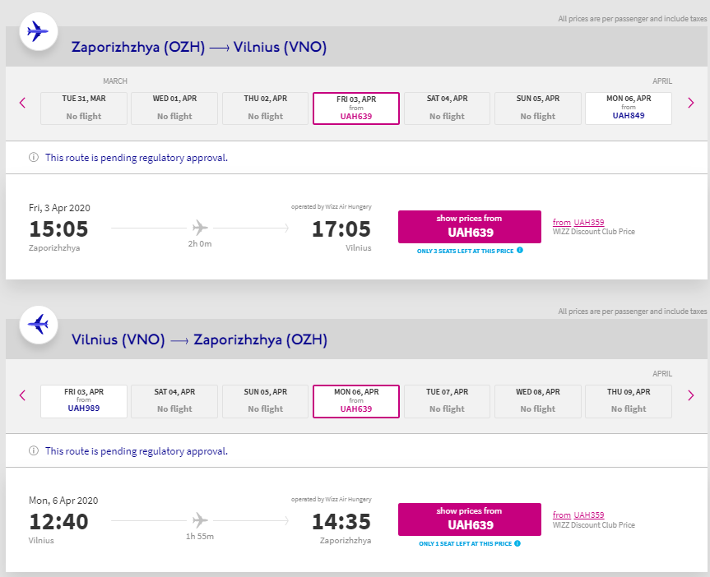Image resolution: width=710 pixels, height=577 pixels.
Task: Click info icon next to "Only 1 seat left"
Action: [x=517, y=543]
